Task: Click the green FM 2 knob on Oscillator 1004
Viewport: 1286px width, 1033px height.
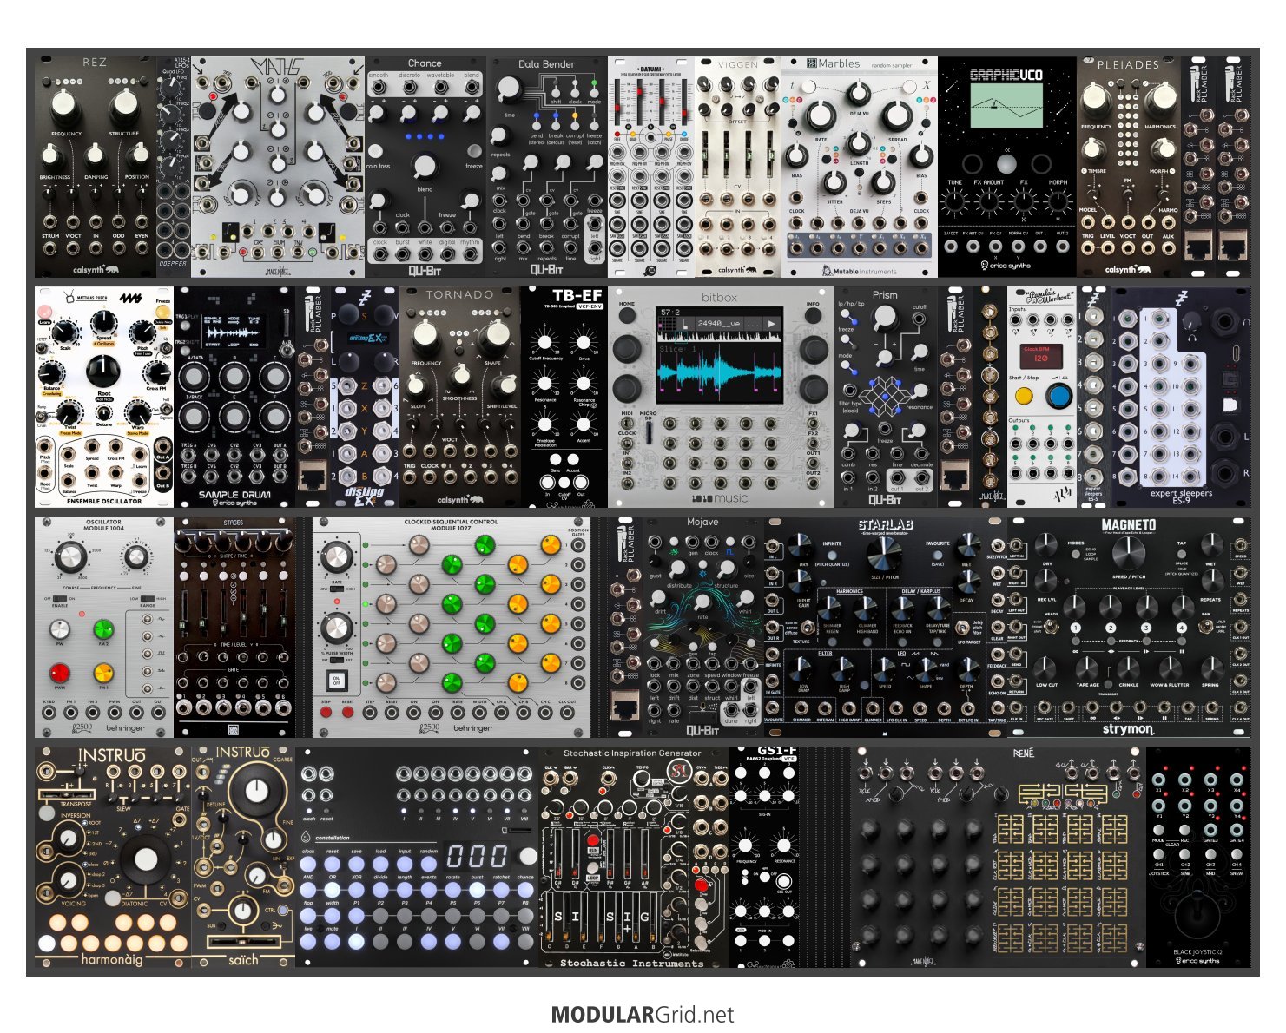Action: (103, 628)
